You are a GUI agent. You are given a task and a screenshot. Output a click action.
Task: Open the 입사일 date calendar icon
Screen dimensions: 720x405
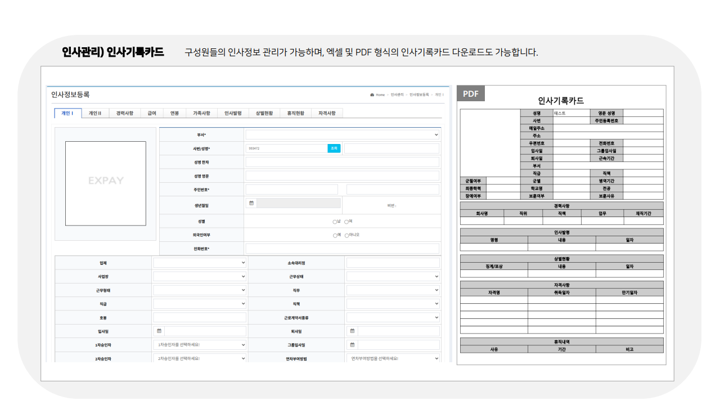[159, 331]
